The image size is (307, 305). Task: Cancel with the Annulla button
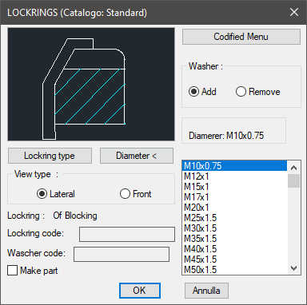pyautogui.click(x=206, y=291)
